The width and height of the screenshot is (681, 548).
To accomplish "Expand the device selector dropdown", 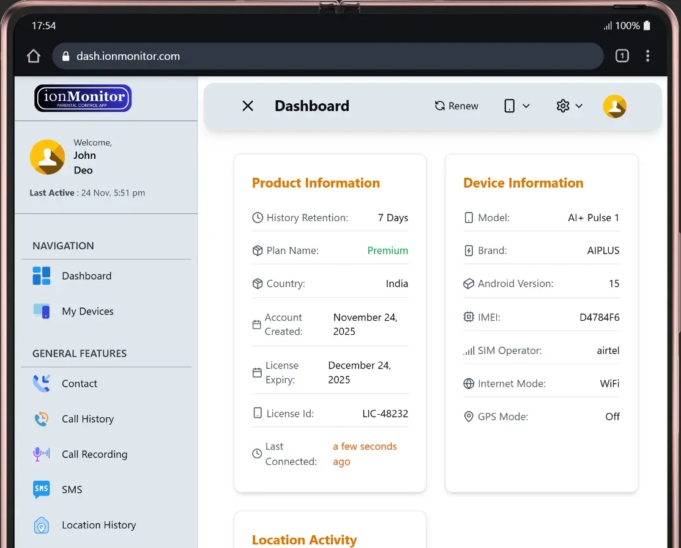I will click(x=516, y=106).
